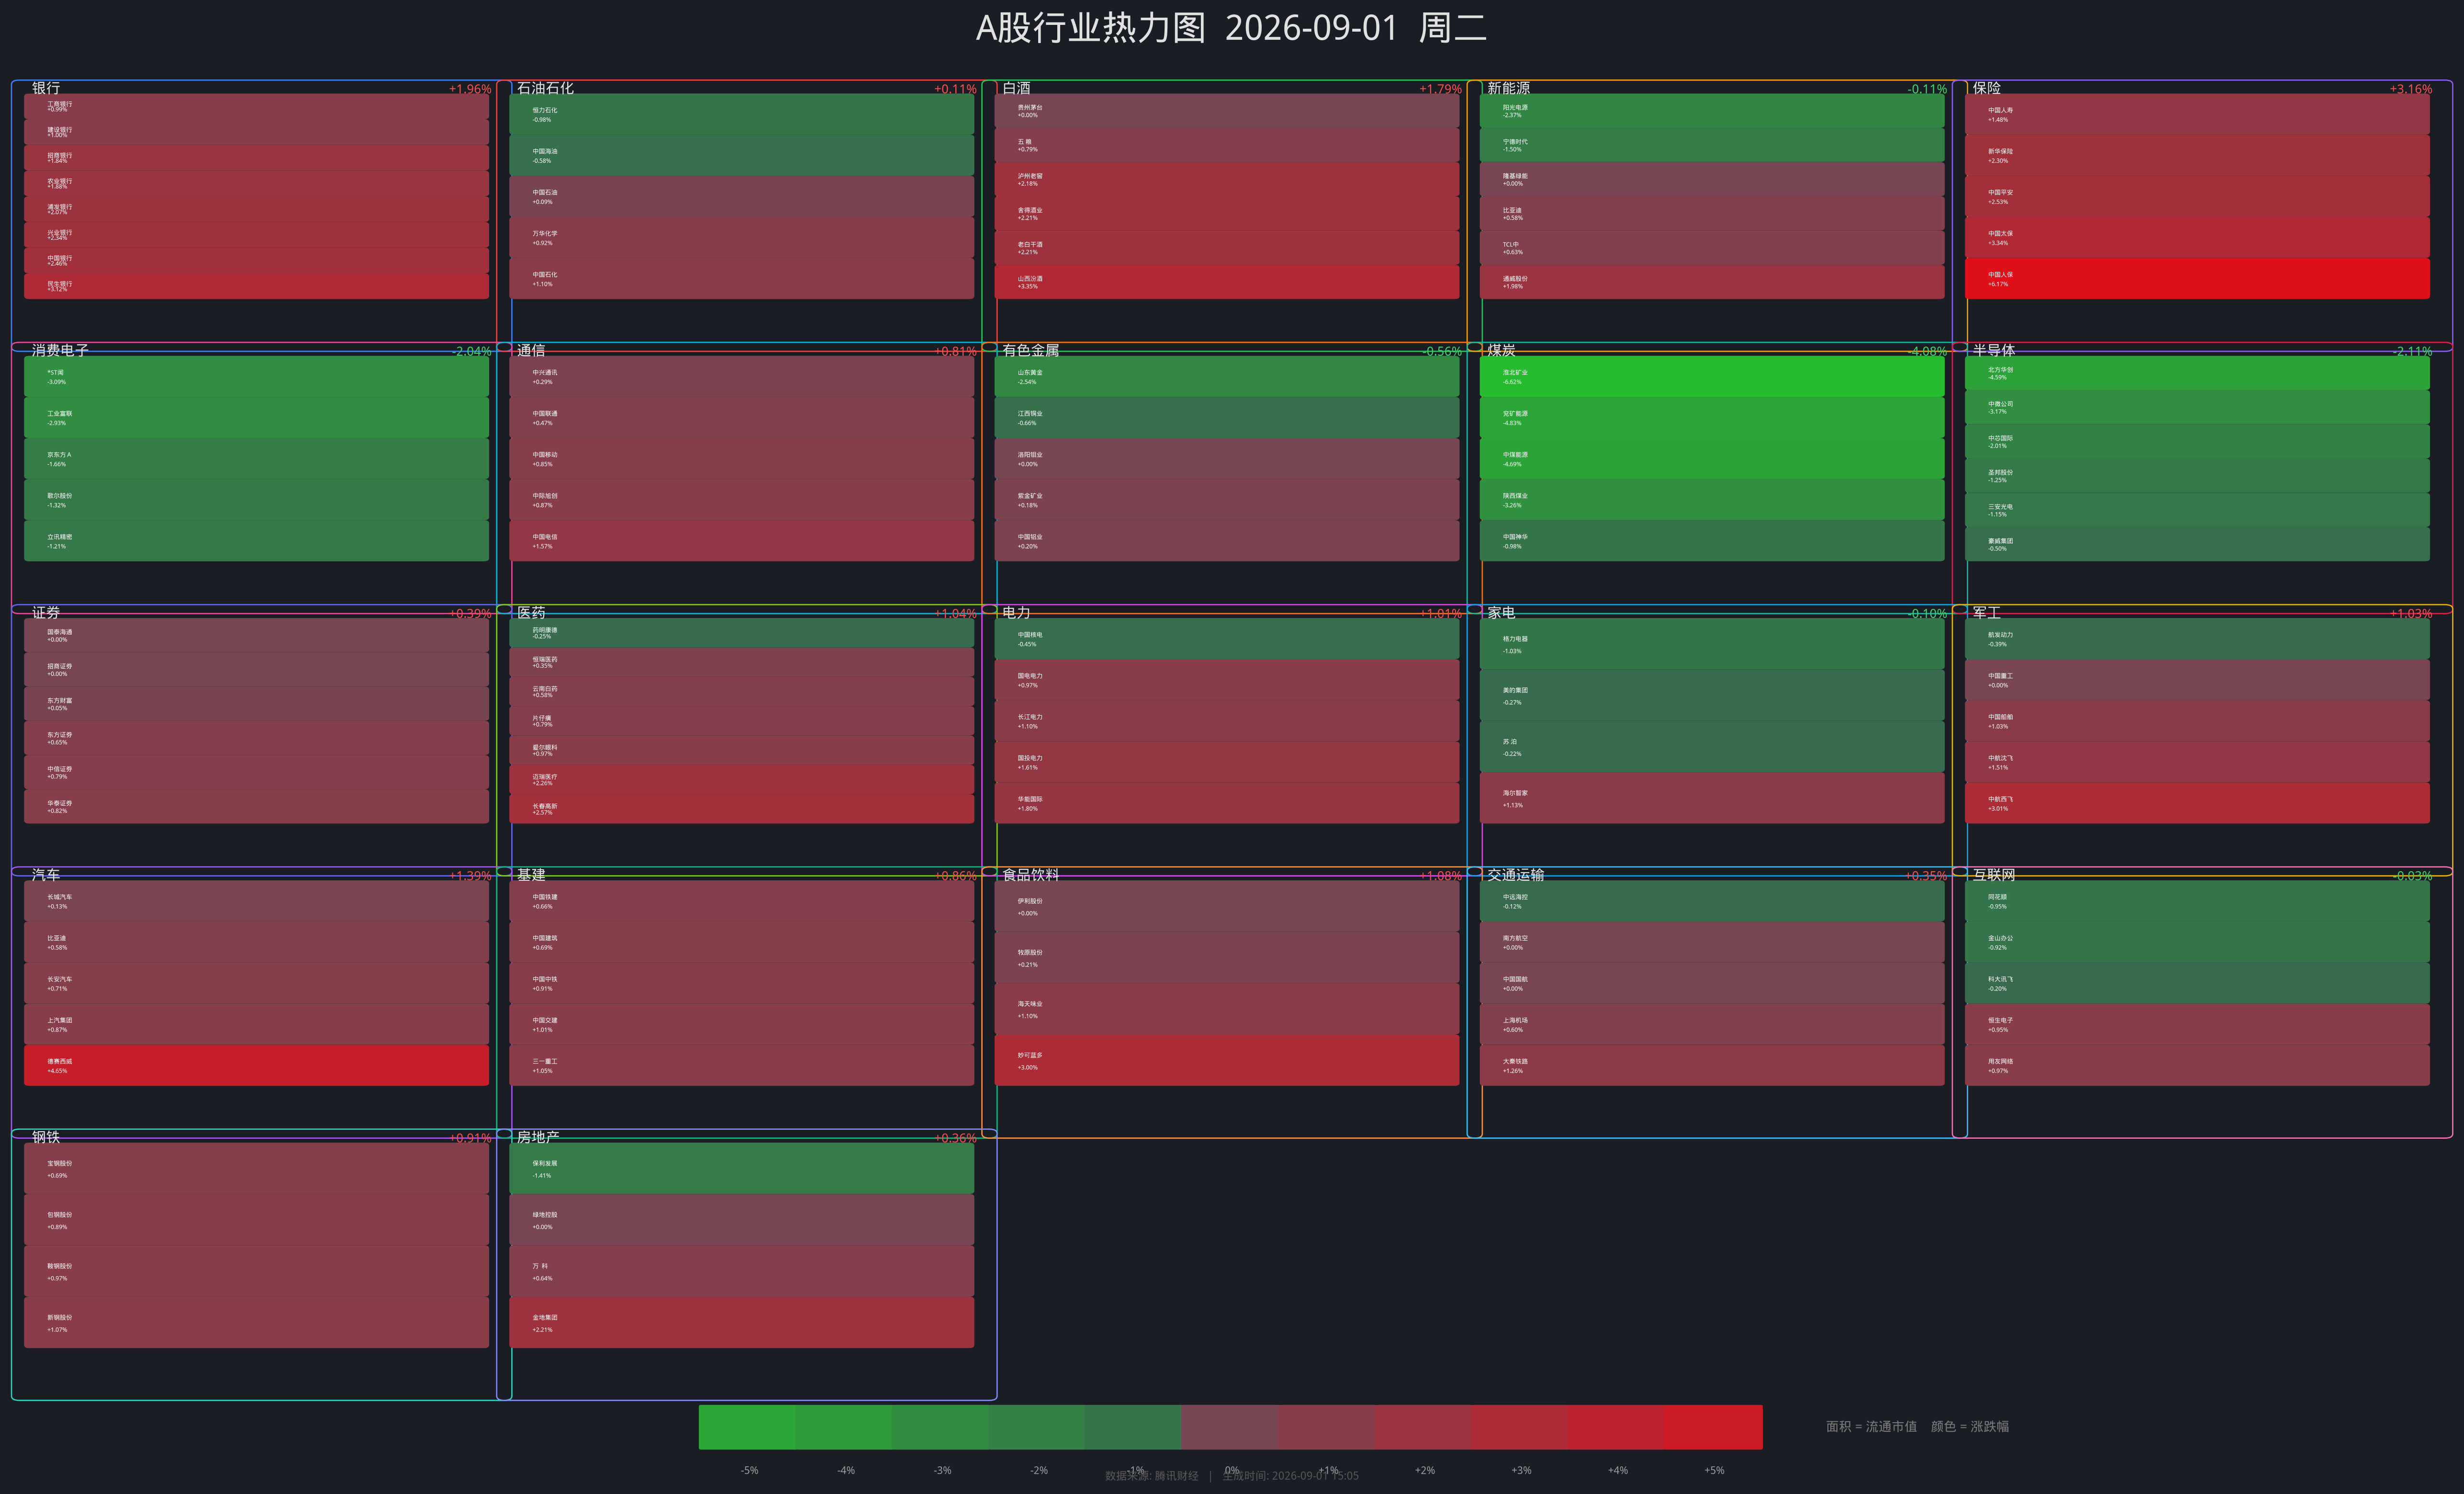The height and width of the screenshot is (1494, 2464).
Task: Open the 淮北矿业 -6.62% tile
Action: tap(1712, 376)
